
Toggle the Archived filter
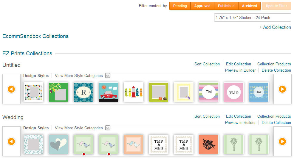[249, 6]
